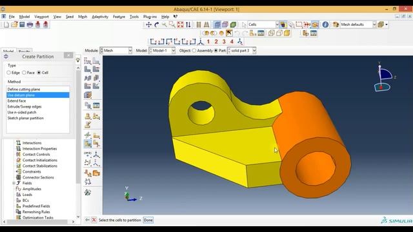Open the Query information icon
Viewport: 413px width, 232px height.
click(325, 24)
